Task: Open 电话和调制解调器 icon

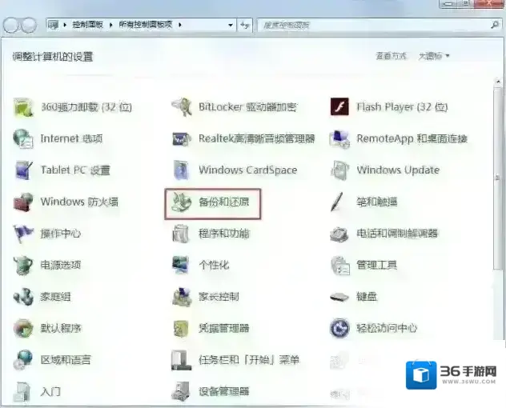Action: click(x=339, y=234)
